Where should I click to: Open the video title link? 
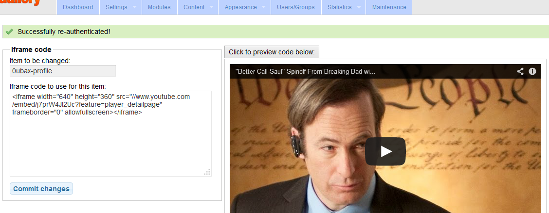(x=306, y=72)
